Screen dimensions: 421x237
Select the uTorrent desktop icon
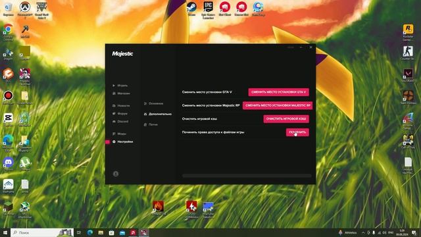[25, 164]
